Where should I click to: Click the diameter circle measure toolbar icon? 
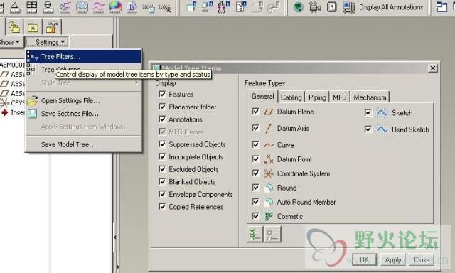[48, 6]
